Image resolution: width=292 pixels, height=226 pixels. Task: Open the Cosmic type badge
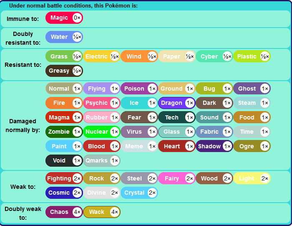click(x=64, y=193)
